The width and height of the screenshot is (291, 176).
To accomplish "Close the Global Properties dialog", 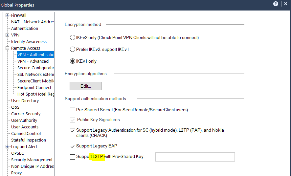I will (x=286, y=4).
